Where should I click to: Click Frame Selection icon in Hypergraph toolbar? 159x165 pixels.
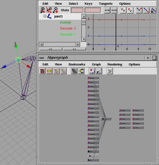tap(49, 71)
